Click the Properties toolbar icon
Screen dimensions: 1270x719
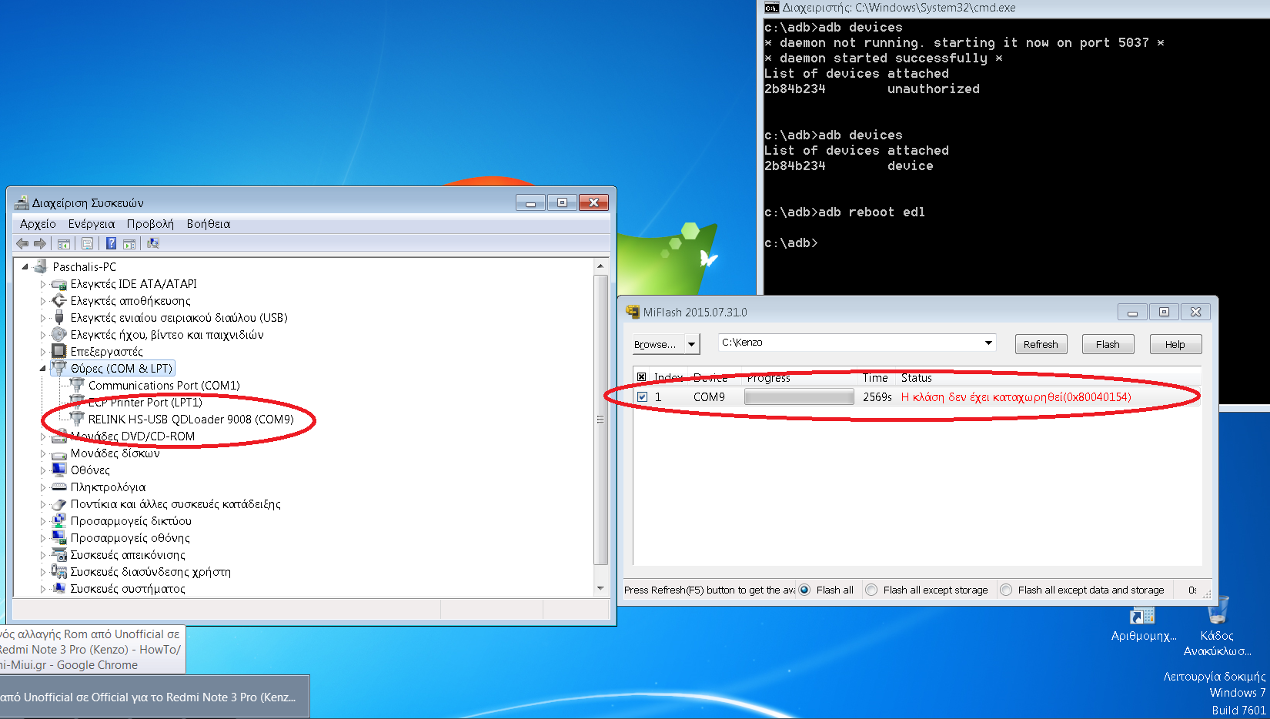pyautogui.click(x=88, y=244)
